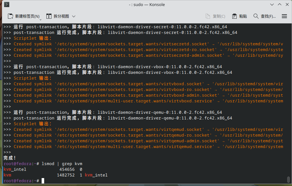Viewport: 292px width, 186px height.
Task: Minimize the Konsole window
Action: point(272,4)
